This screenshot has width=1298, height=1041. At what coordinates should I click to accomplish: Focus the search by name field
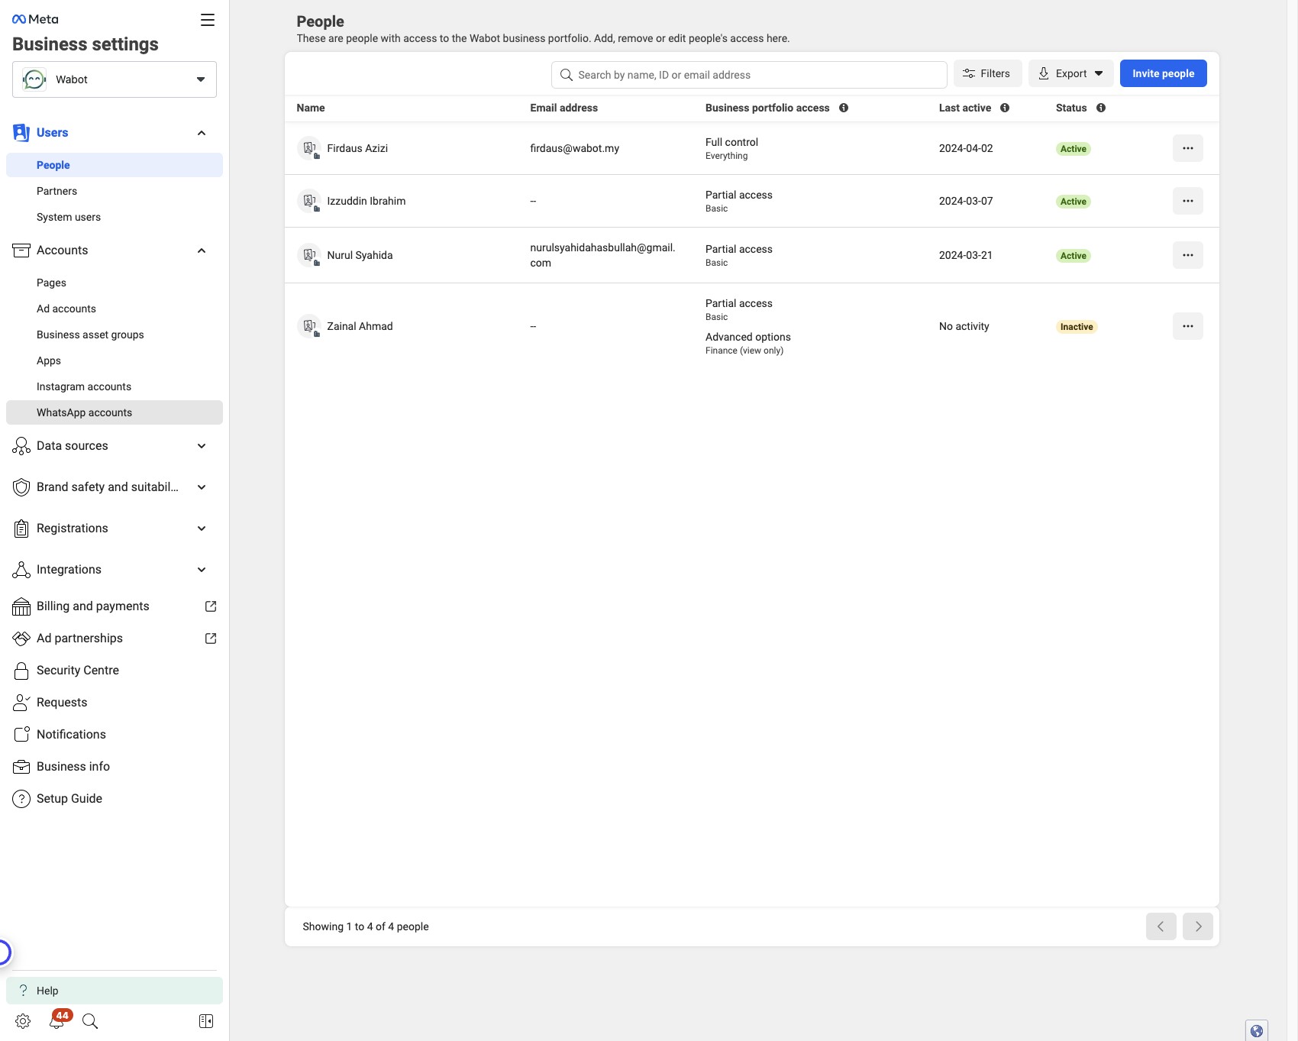749,75
